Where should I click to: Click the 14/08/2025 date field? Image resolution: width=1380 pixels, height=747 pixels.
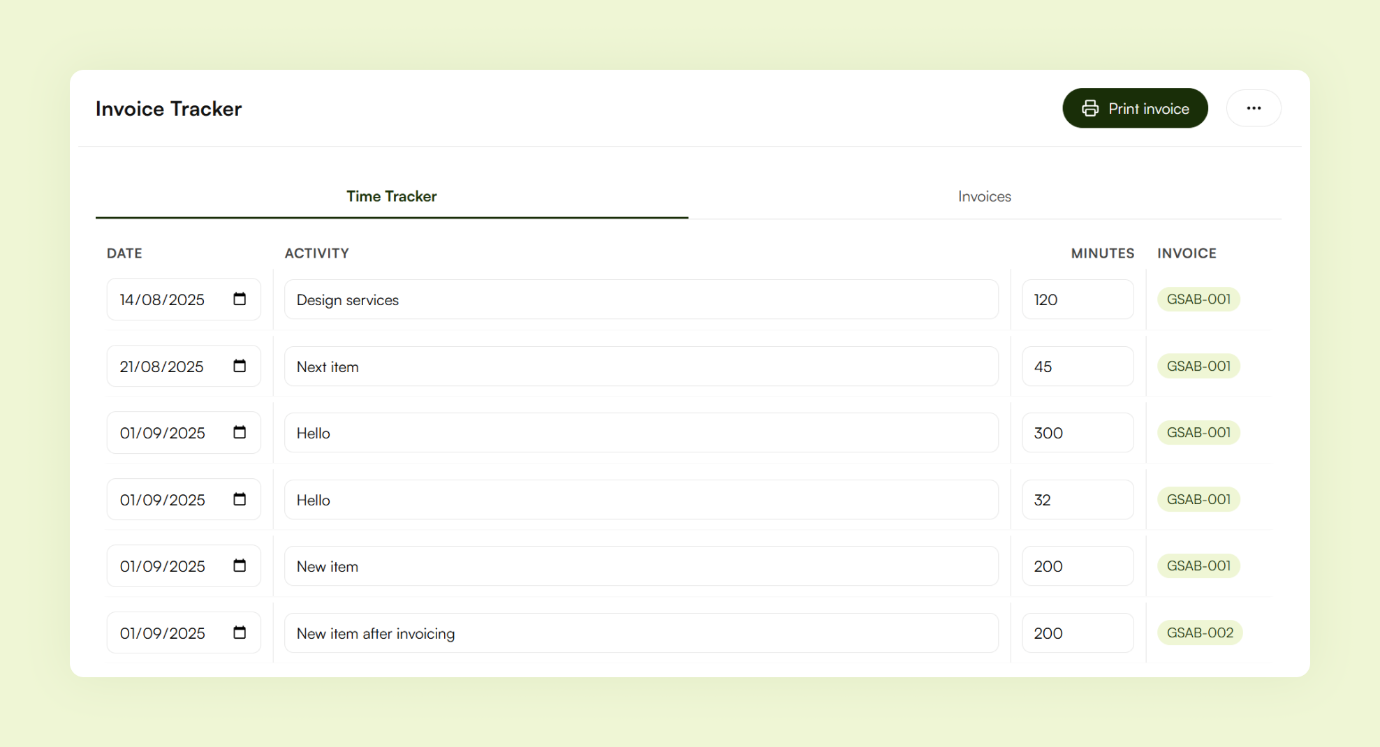pyautogui.click(x=184, y=299)
